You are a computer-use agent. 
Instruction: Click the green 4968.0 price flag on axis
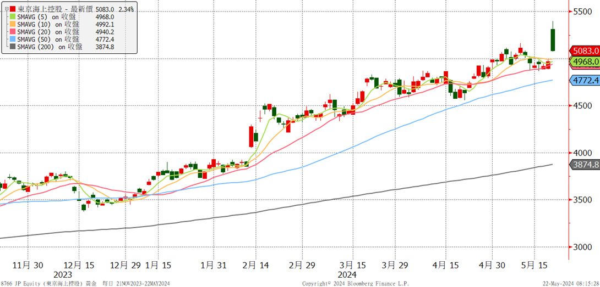coord(585,61)
